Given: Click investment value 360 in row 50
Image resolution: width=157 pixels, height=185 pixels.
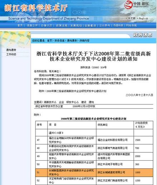Looking at the screenshot, I should tap(137, 164).
